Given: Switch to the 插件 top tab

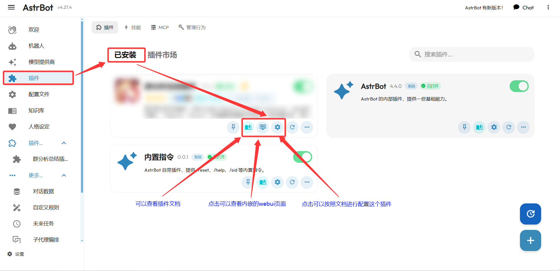Looking at the screenshot, I should (x=105, y=27).
